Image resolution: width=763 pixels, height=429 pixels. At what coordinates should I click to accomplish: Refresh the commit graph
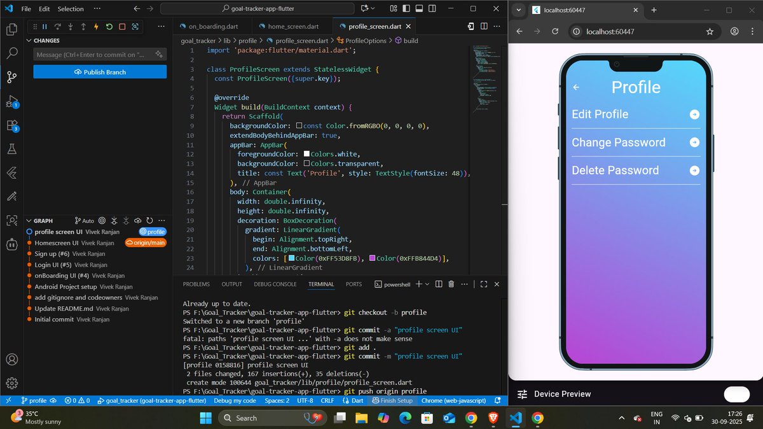pyautogui.click(x=149, y=221)
